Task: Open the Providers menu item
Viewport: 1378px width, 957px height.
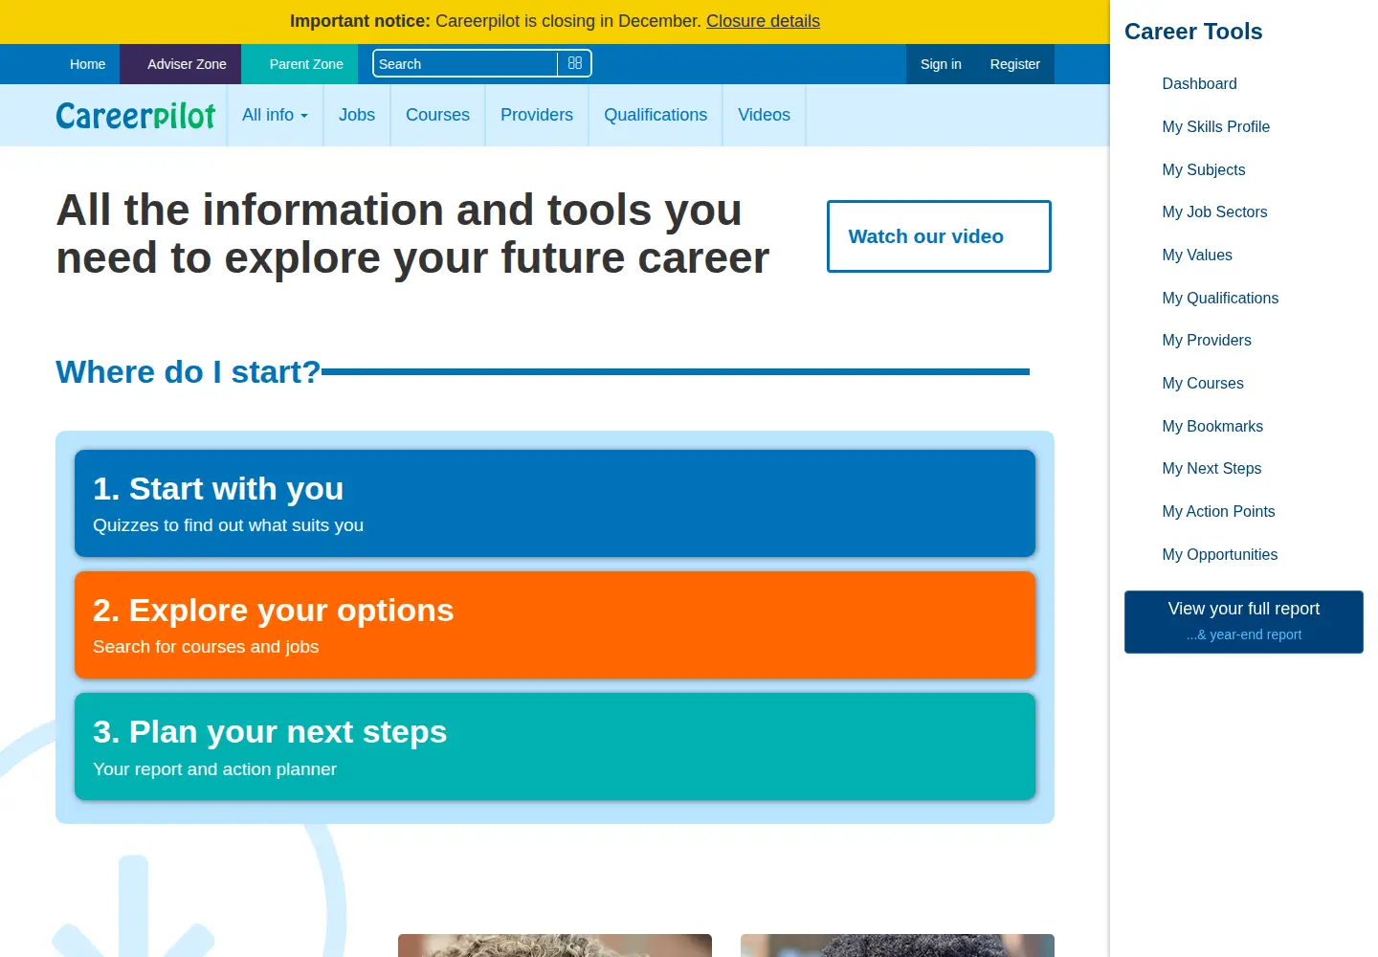Action: (x=537, y=115)
